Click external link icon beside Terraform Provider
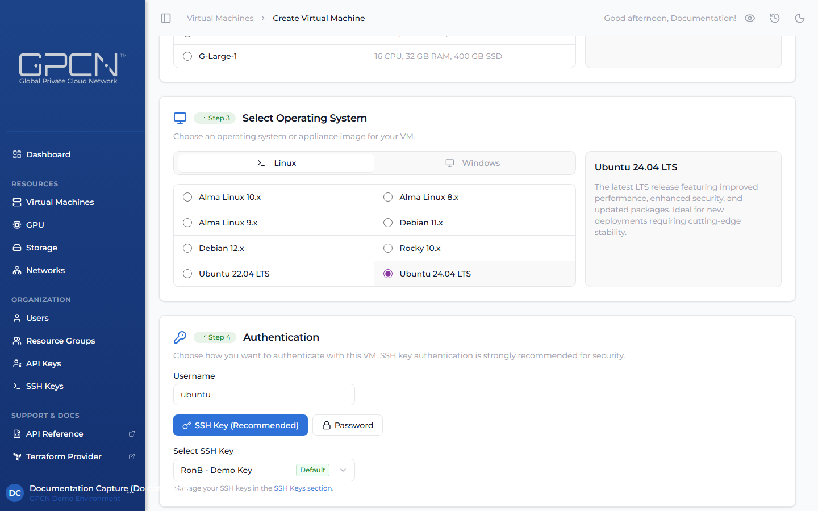 132,456
